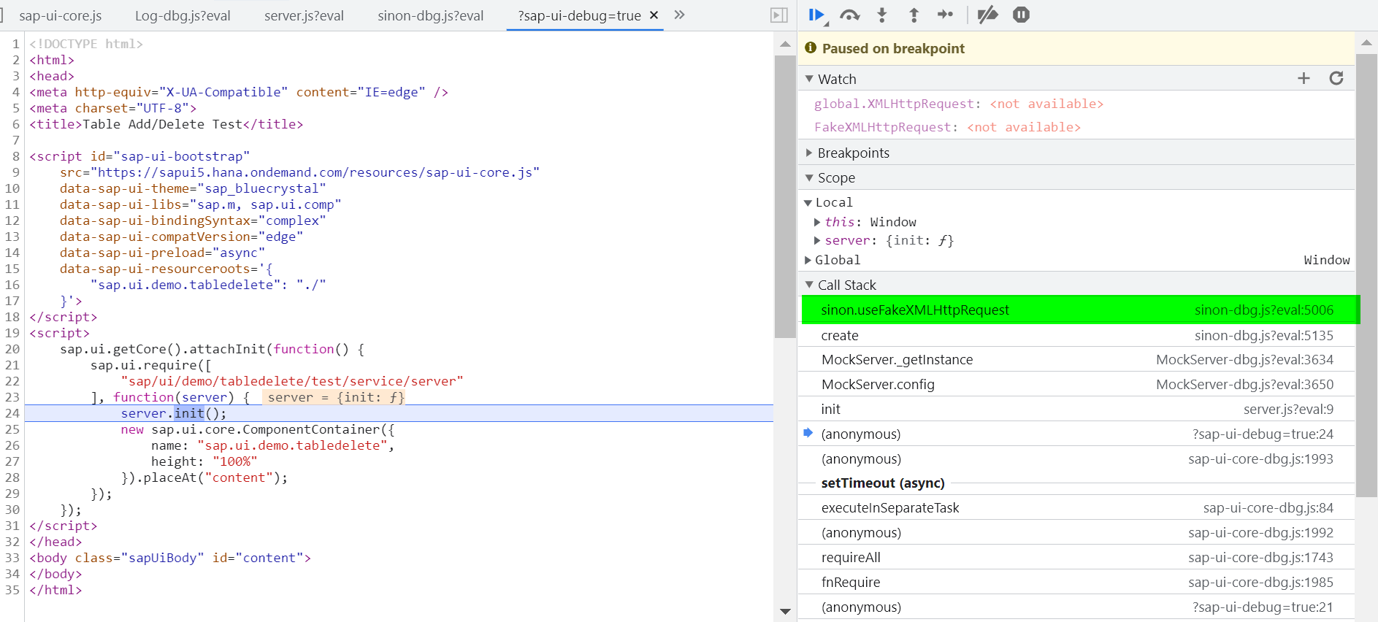This screenshot has width=1378, height=622.
Task: Select the 'init' call stack frame
Action: tap(1077, 409)
